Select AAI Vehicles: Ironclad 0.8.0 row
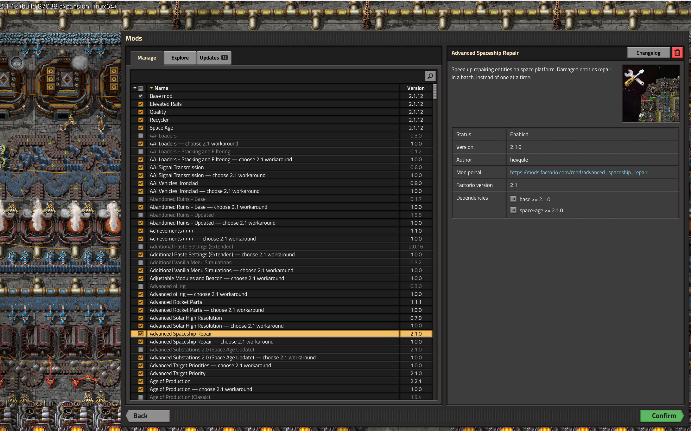The width and height of the screenshot is (691, 431). [281, 183]
